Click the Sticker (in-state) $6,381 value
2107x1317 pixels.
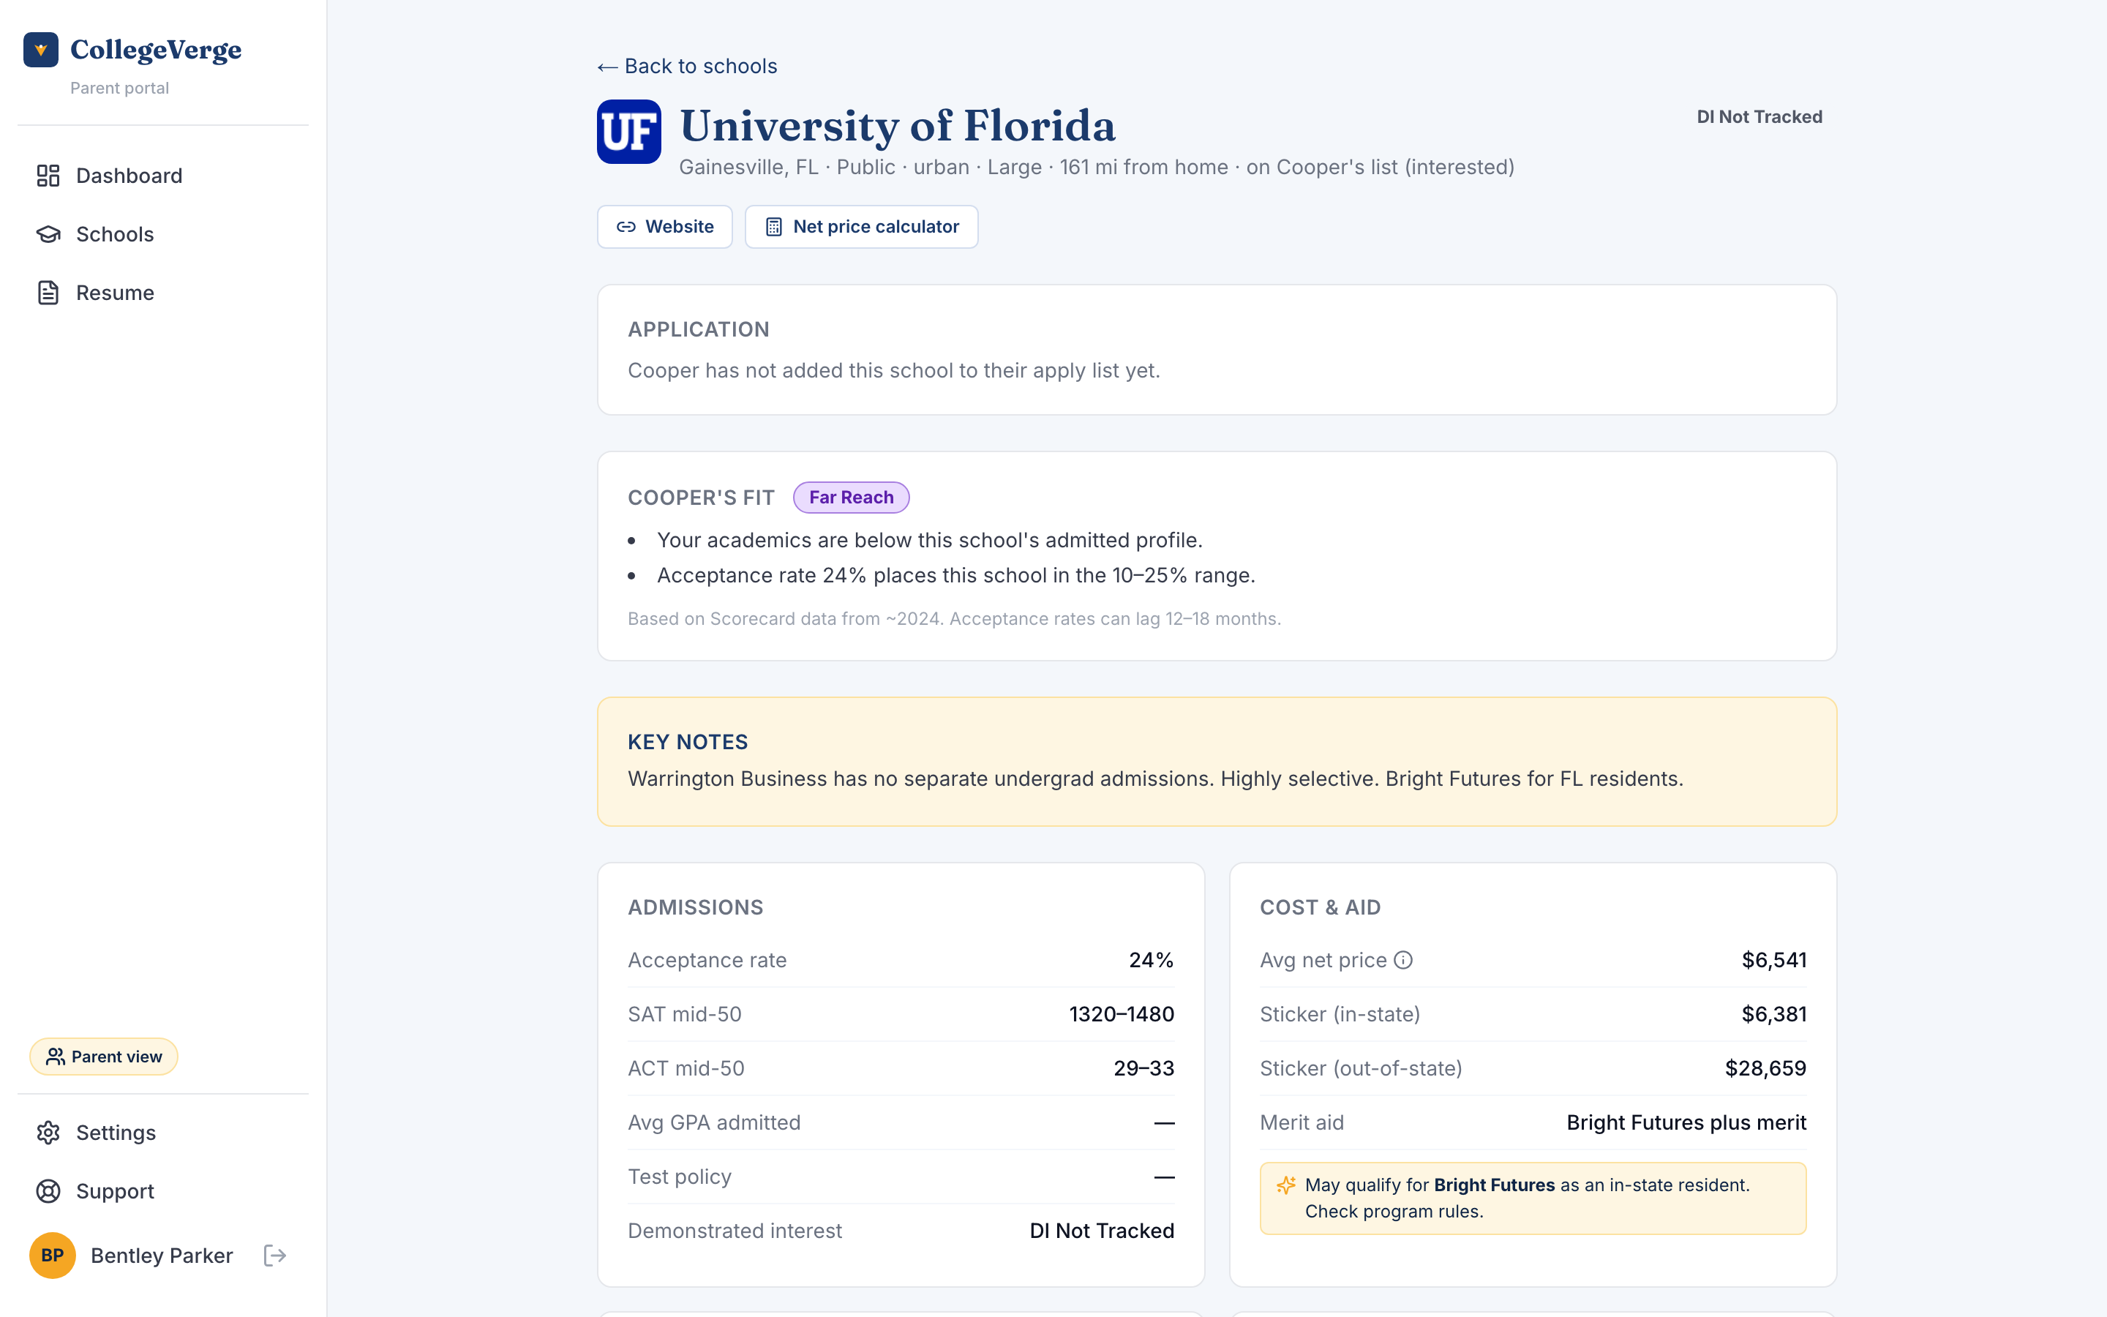click(1773, 1014)
